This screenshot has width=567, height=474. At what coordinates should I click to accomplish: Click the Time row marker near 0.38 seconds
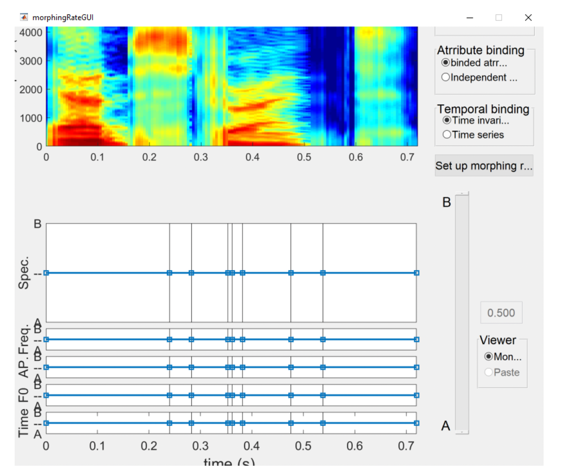pyautogui.click(x=243, y=423)
